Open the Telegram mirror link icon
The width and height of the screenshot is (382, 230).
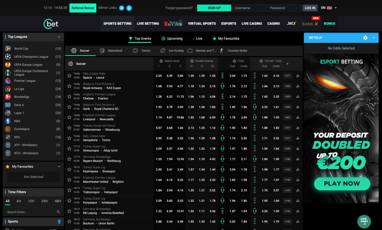(122, 8)
